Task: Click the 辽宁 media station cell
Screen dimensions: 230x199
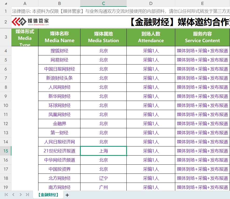Action: (x=103, y=178)
